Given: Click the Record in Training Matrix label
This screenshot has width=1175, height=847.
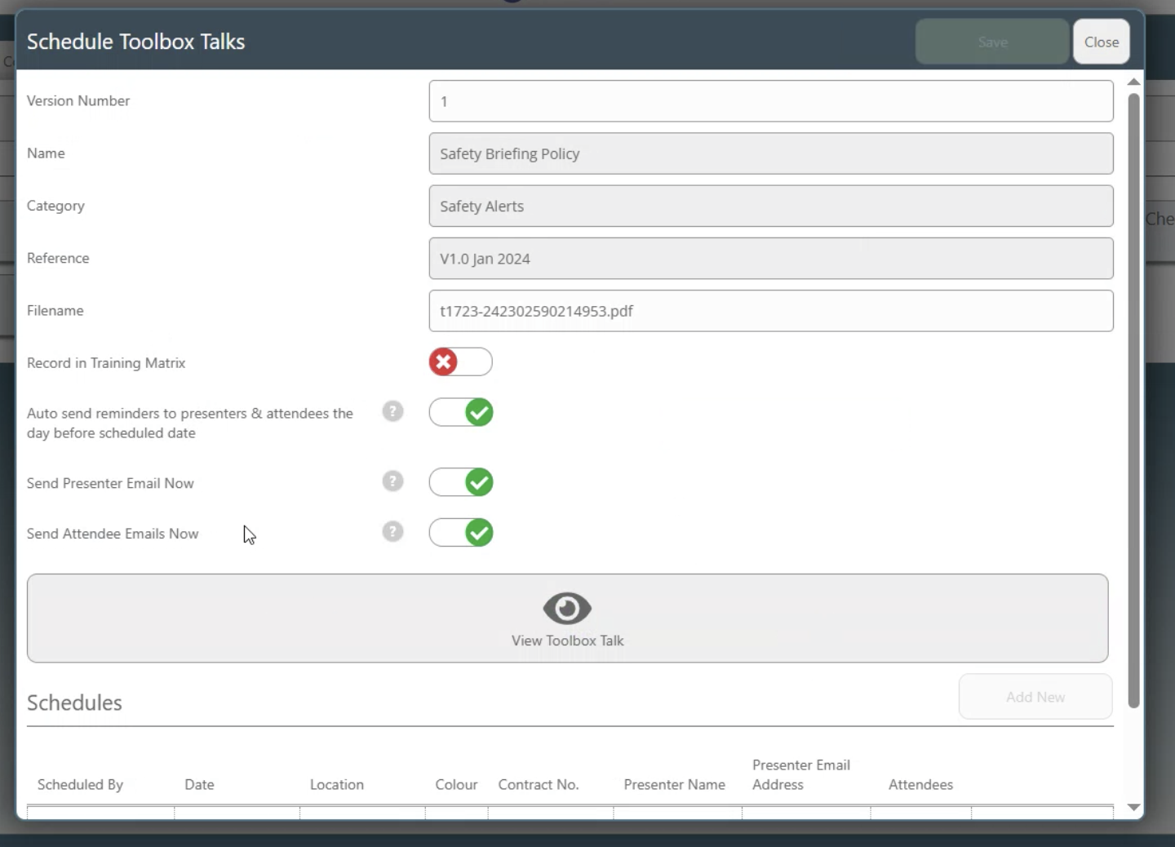Looking at the screenshot, I should point(106,363).
